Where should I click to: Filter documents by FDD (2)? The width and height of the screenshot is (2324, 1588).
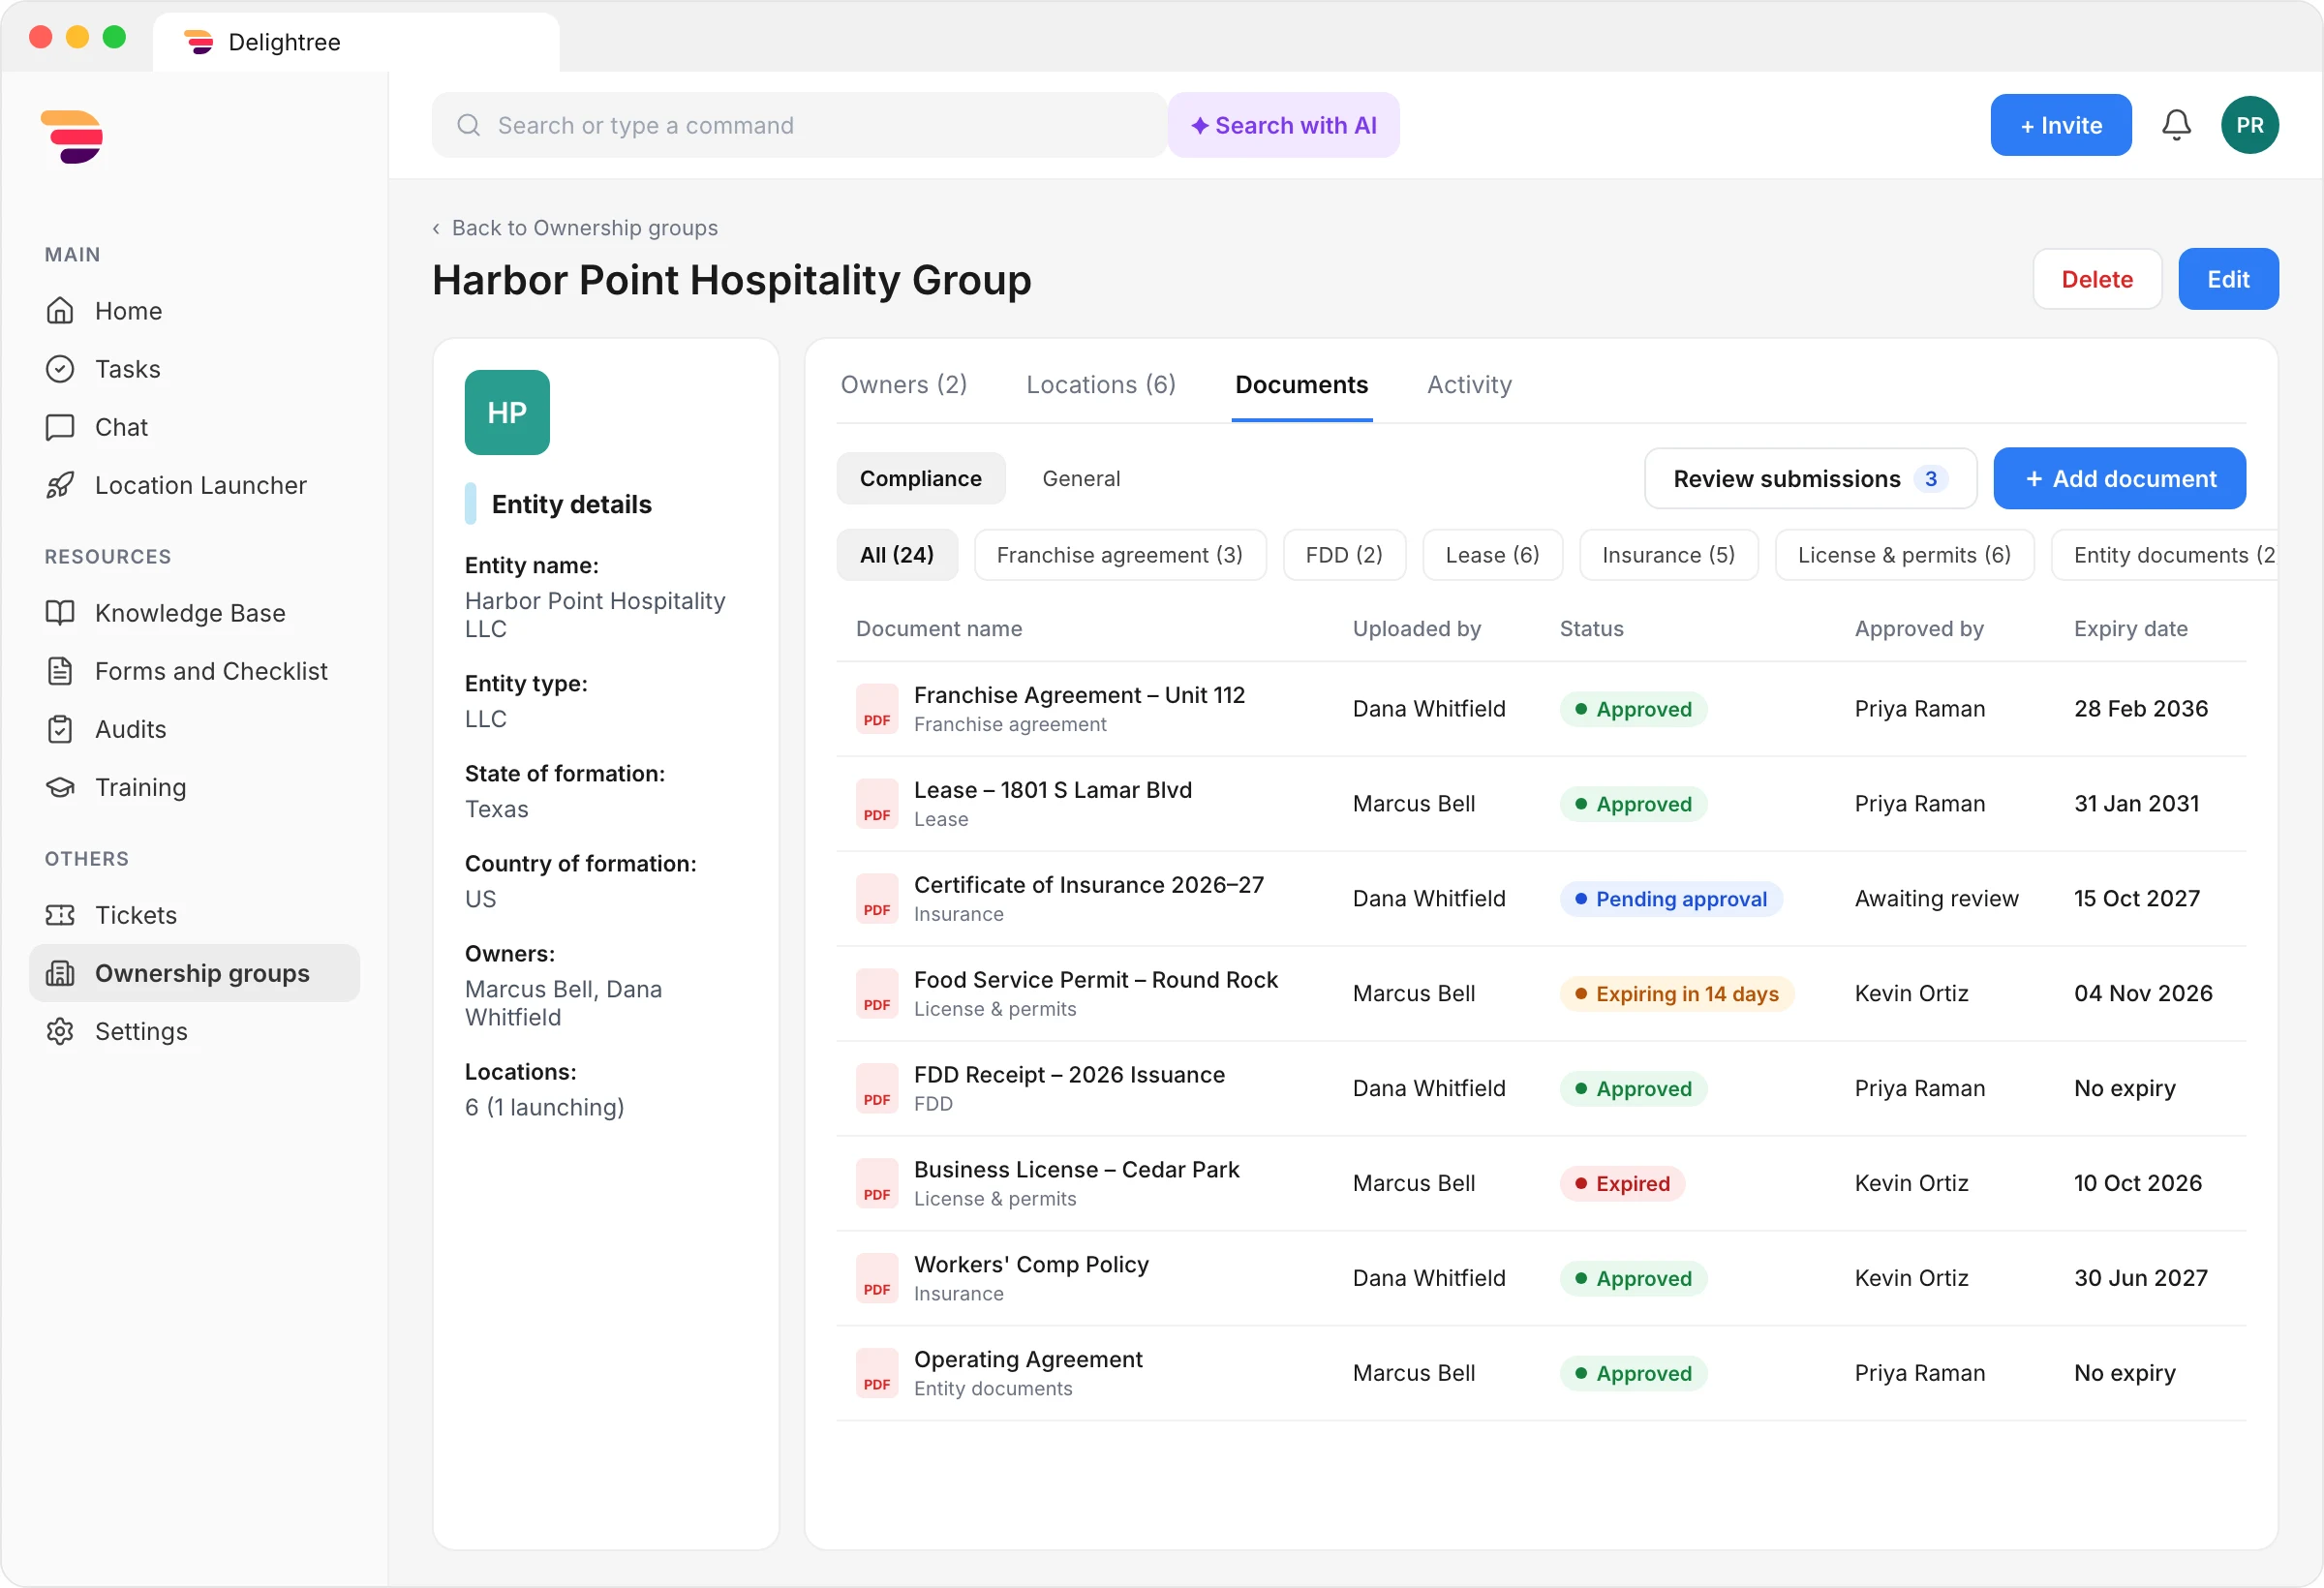coord(1344,555)
